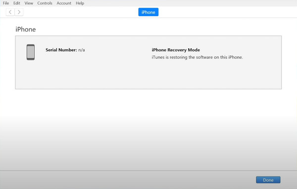Viewport: 297px width, 189px height.
Task: Click the 'iPhone Recovery Mode' heading
Action: pyautogui.click(x=176, y=50)
